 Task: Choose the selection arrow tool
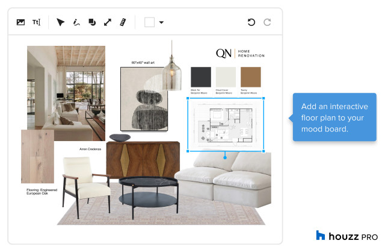[x=60, y=22]
